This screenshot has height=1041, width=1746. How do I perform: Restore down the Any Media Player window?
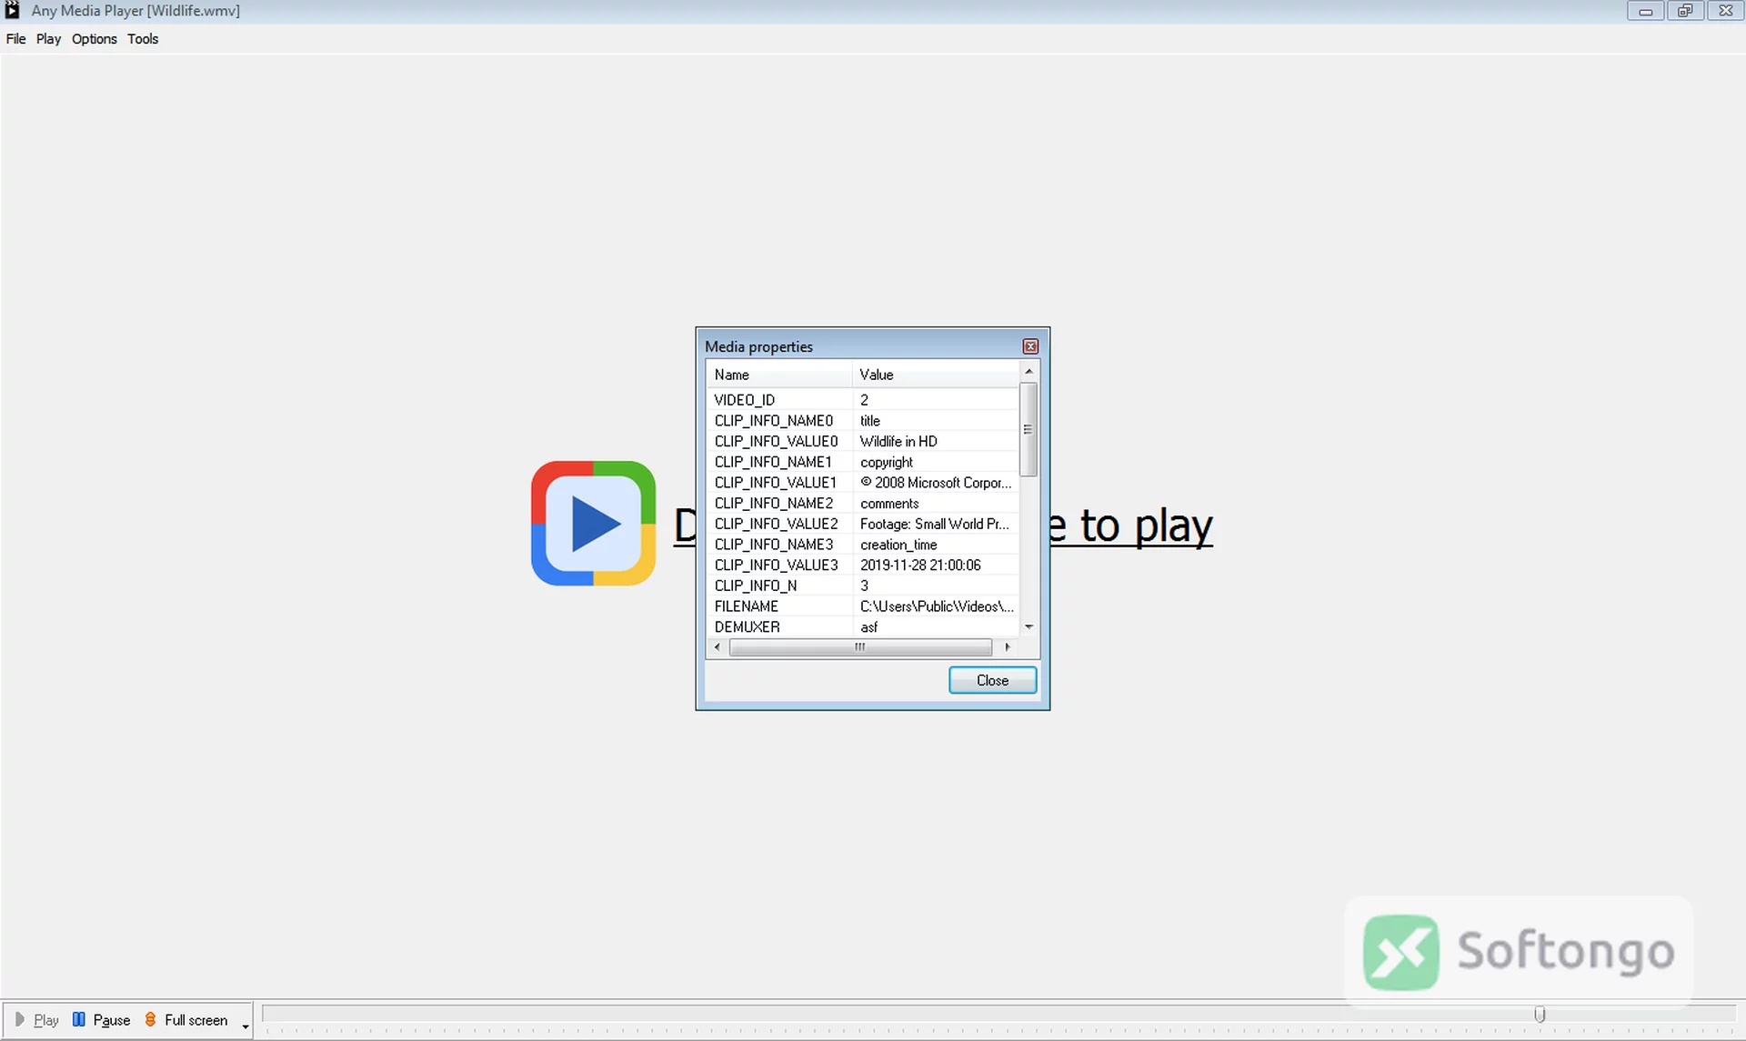tap(1685, 11)
